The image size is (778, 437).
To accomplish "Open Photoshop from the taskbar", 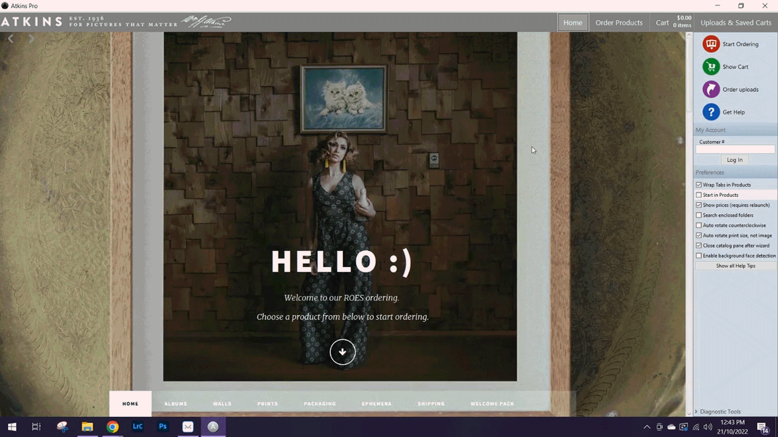I will tap(163, 427).
